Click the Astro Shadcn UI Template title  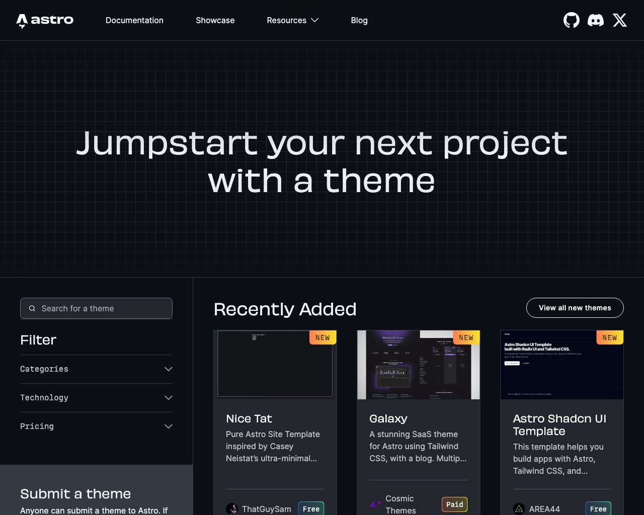coord(559,425)
